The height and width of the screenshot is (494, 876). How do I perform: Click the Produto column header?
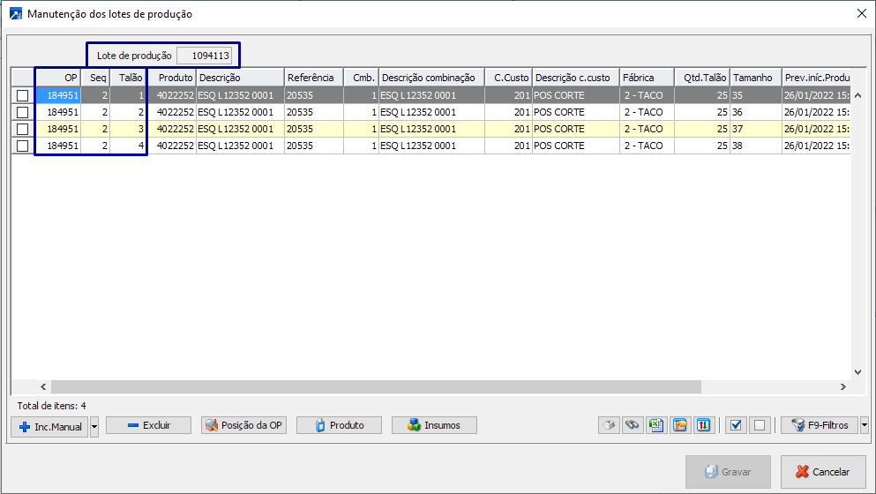(x=172, y=78)
